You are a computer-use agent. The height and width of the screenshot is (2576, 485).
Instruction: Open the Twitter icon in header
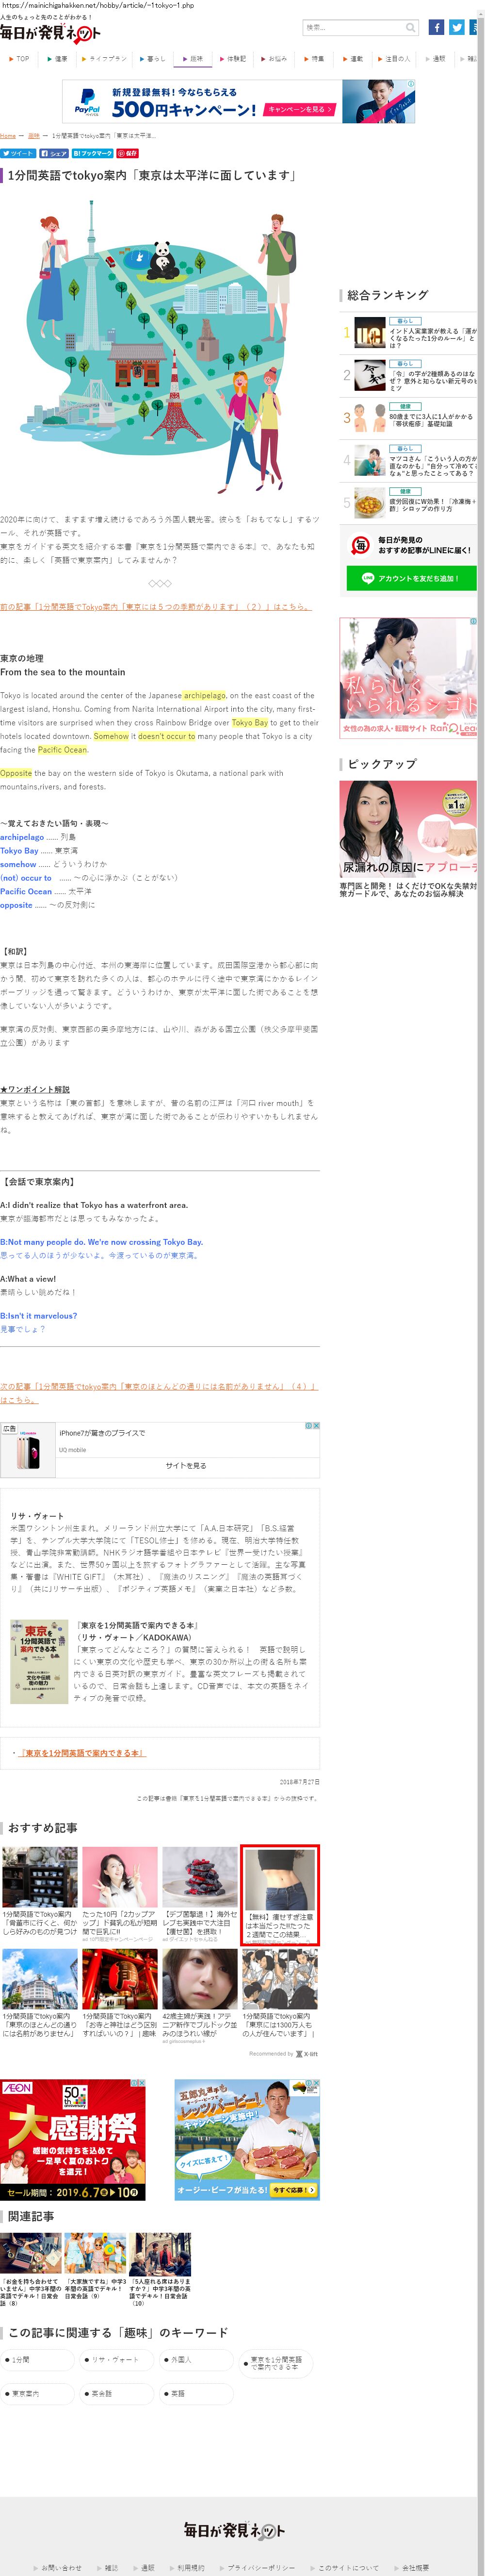tap(456, 27)
